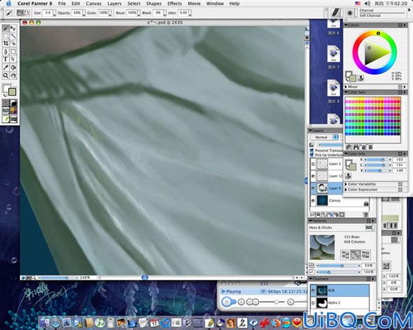The width and height of the screenshot is (413, 330).
Task: Collapse the Patterns panel
Action: [310, 221]
